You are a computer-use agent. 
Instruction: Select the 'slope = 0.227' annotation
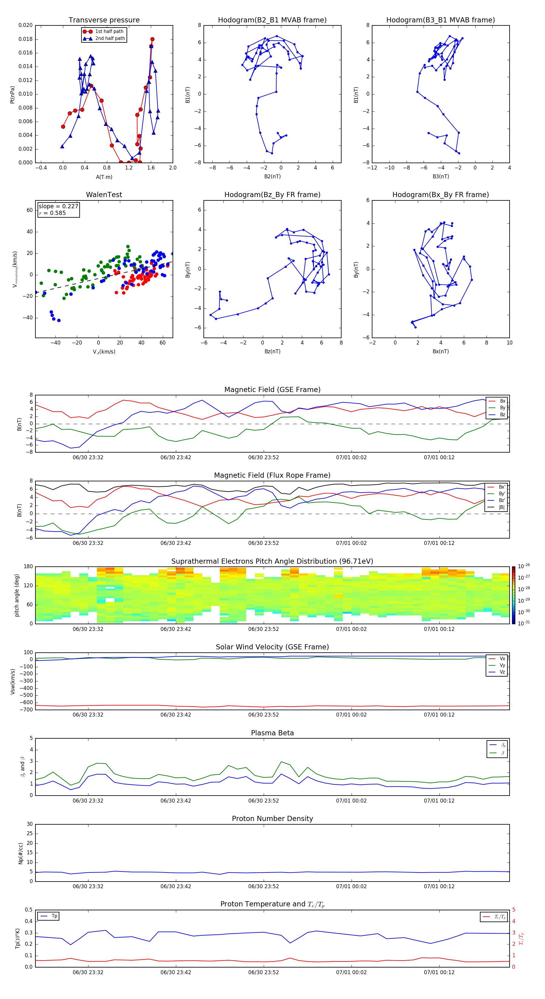(x=58, y=206)
